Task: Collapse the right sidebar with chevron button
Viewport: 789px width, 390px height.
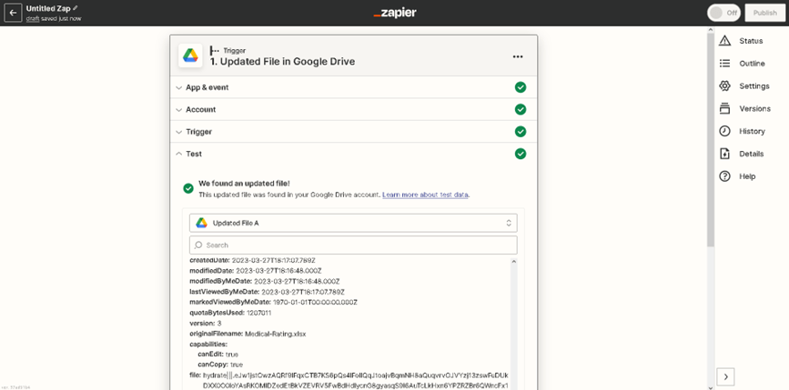Action: 725,377
